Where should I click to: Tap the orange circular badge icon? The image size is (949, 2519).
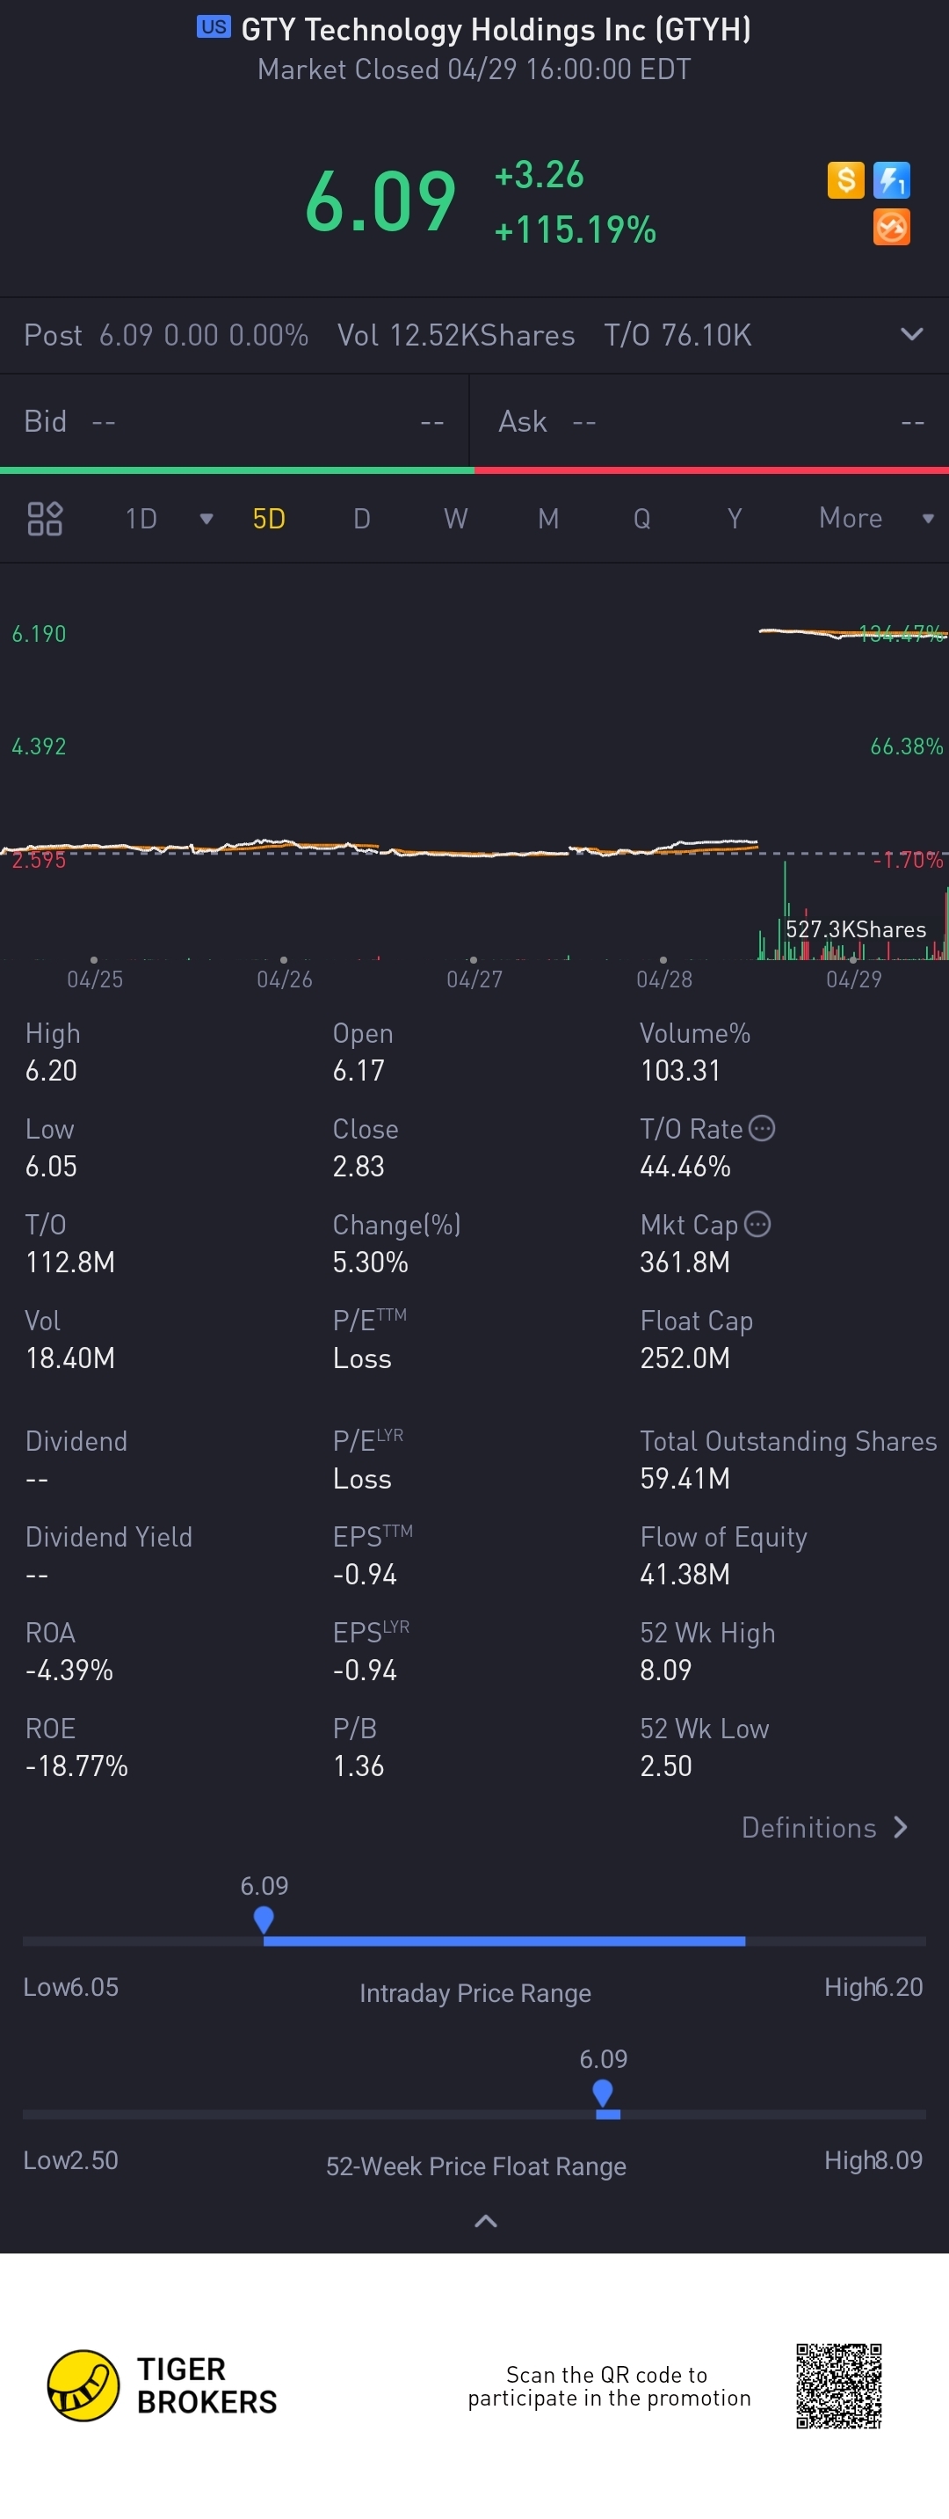click(891, 227)
